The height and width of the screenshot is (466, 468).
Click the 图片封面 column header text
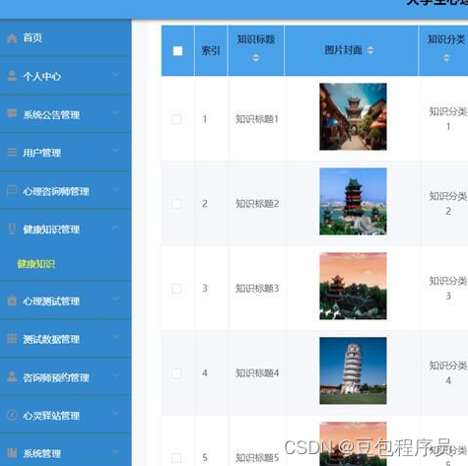coord(343,50)
